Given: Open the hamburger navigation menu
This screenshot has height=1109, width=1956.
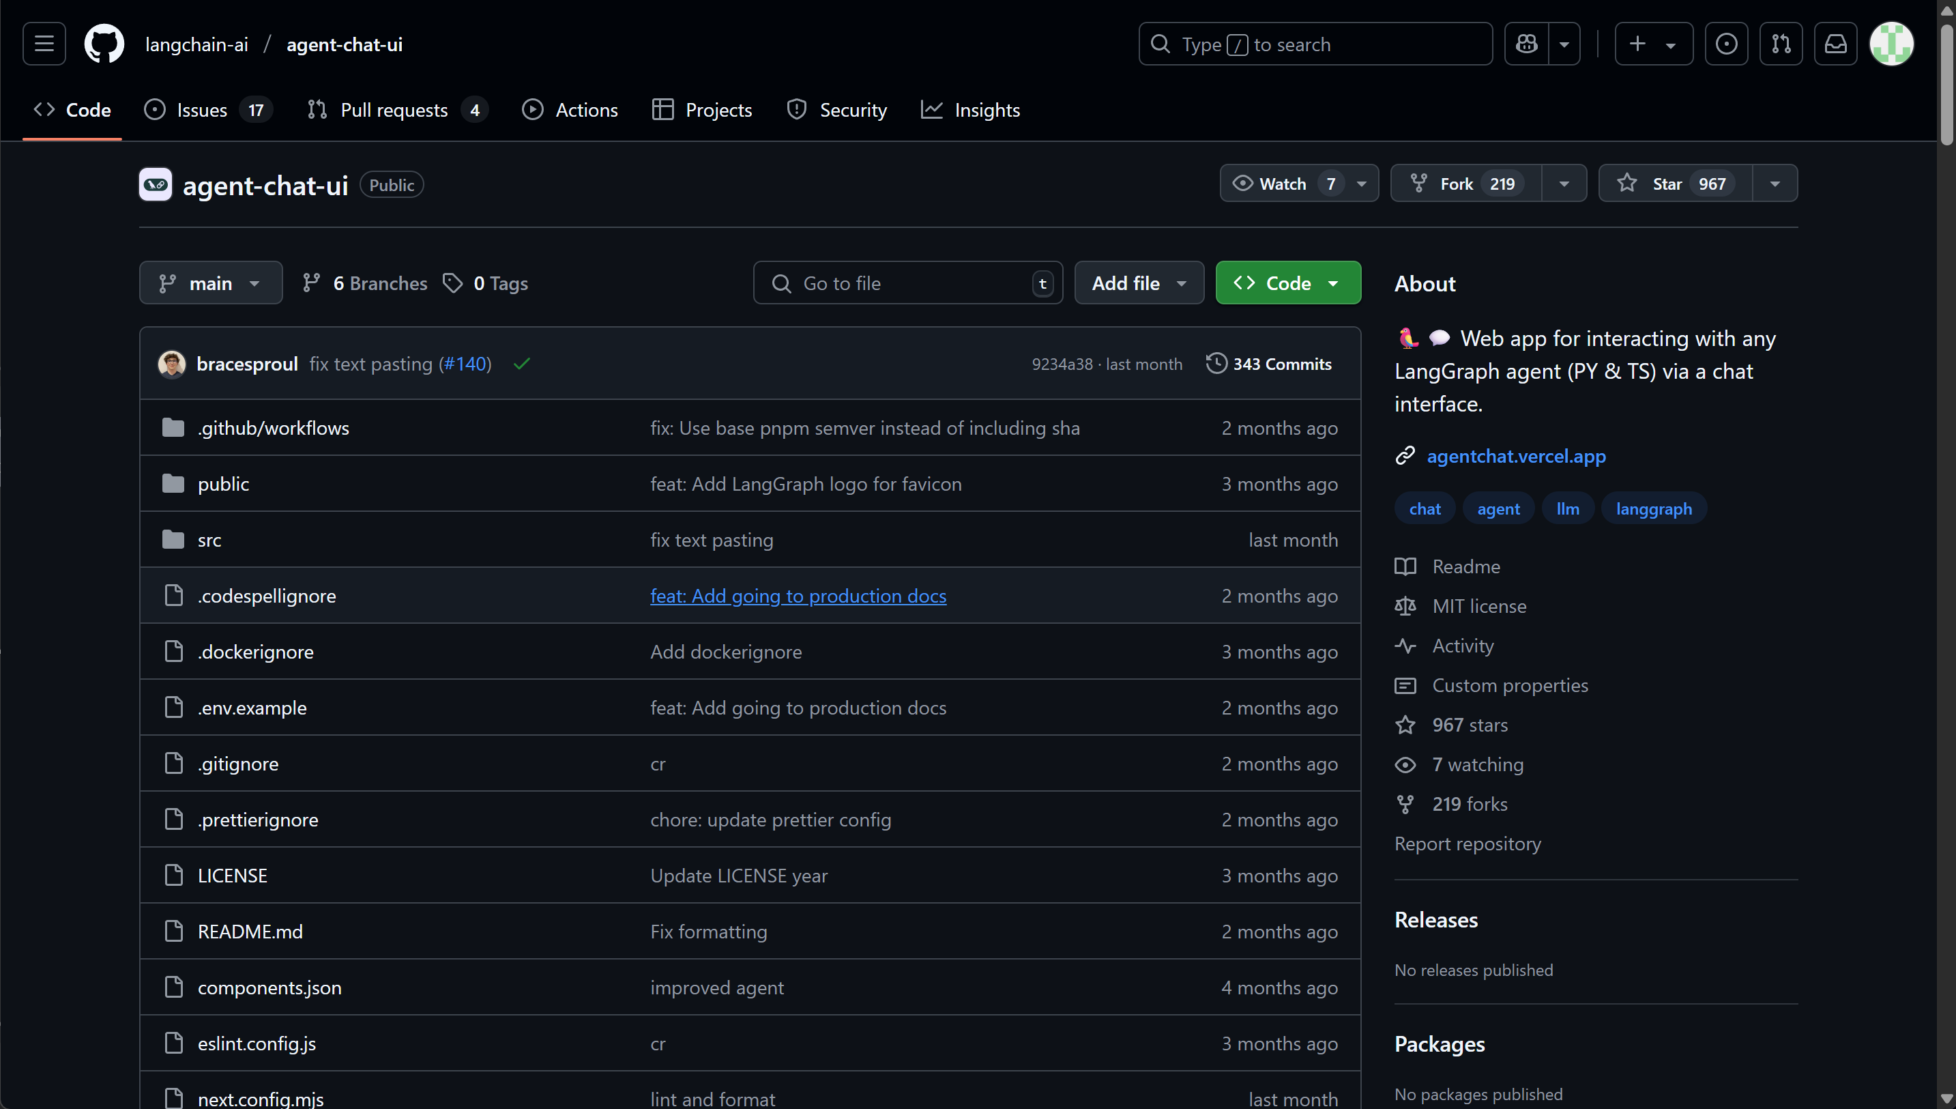Looking at the screenshot, I should (44, 44).
